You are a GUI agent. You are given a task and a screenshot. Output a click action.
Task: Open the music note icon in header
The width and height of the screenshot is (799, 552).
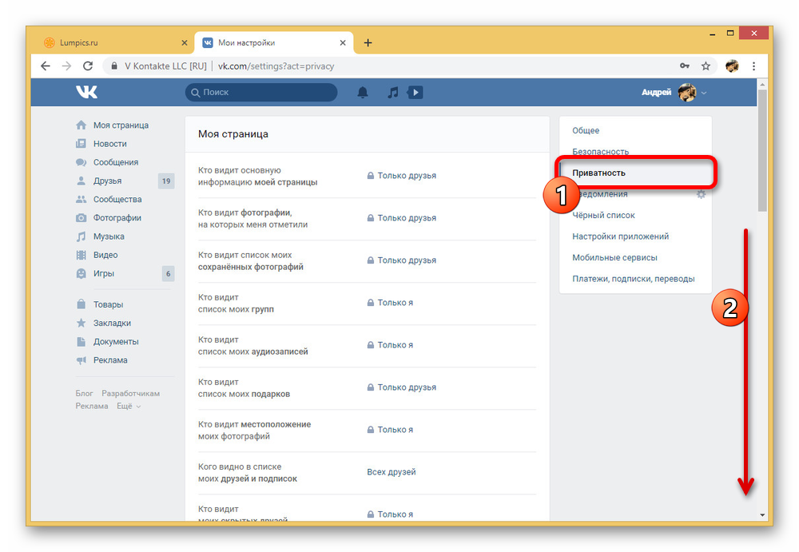pyautogui.click(x=392, y=93)
